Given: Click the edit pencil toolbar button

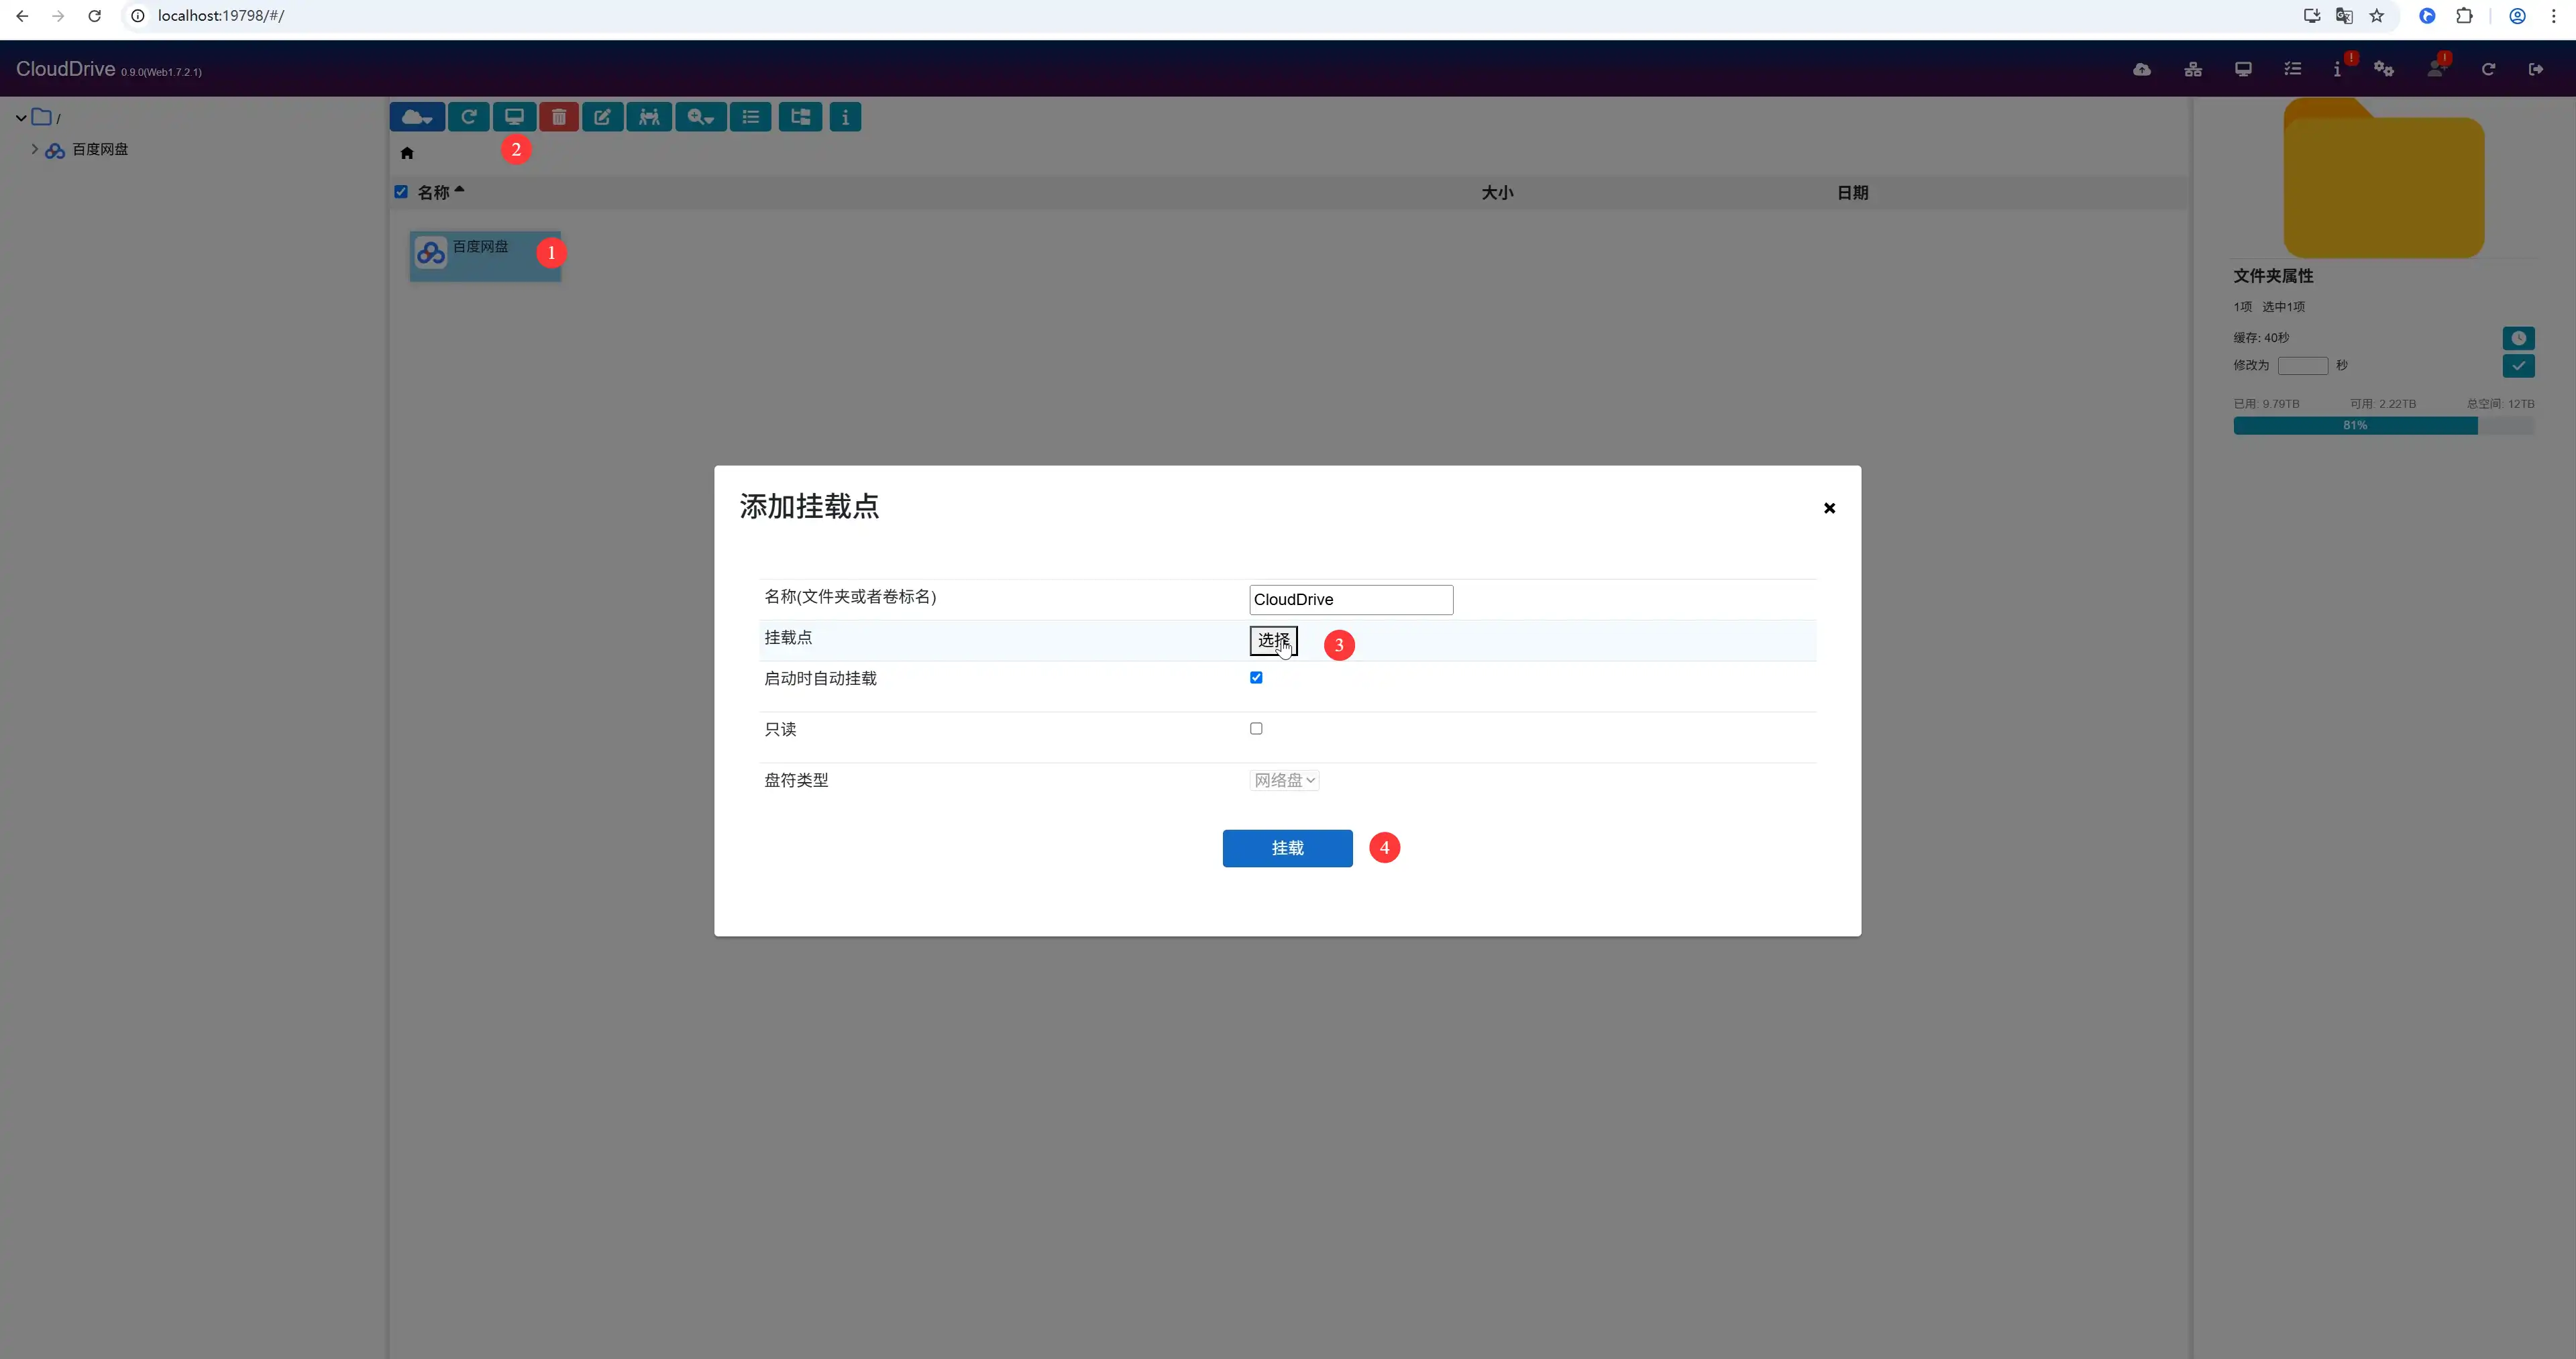Looking at the screenshot, I should [603, 117].
